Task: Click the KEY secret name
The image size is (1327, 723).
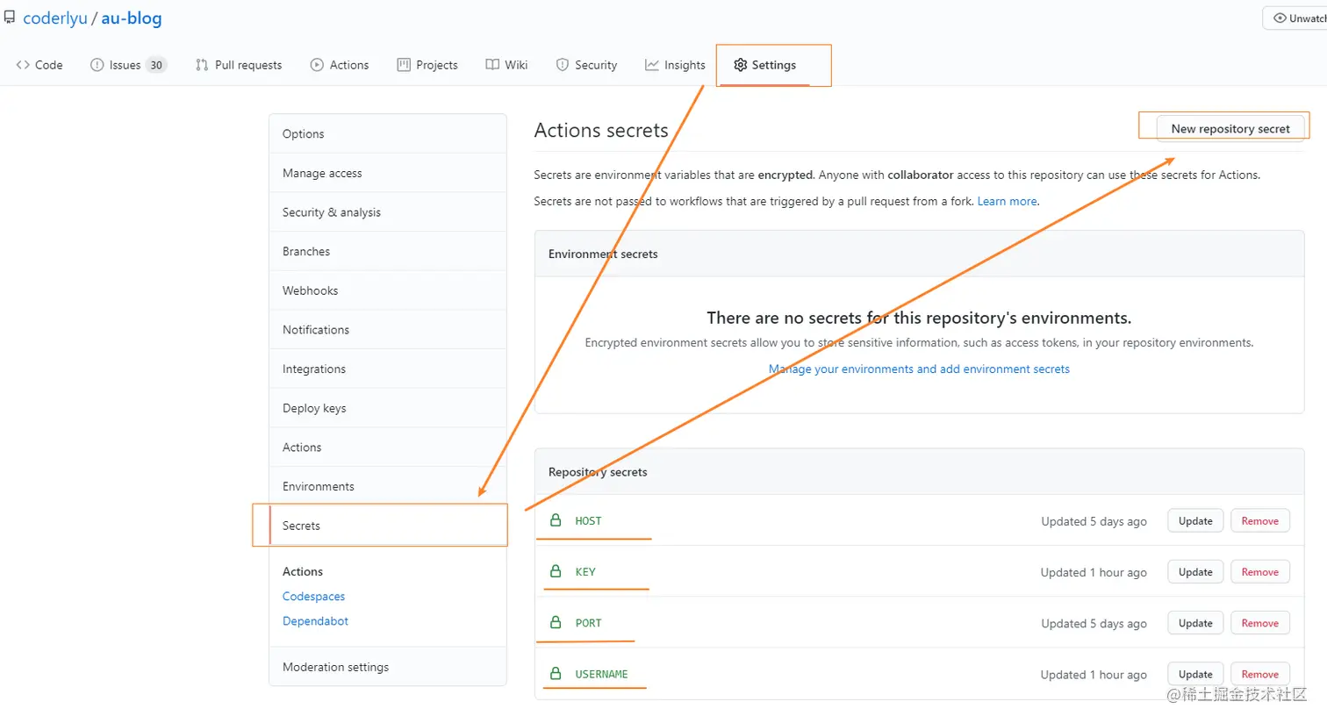Action: (x=585, y=572)
